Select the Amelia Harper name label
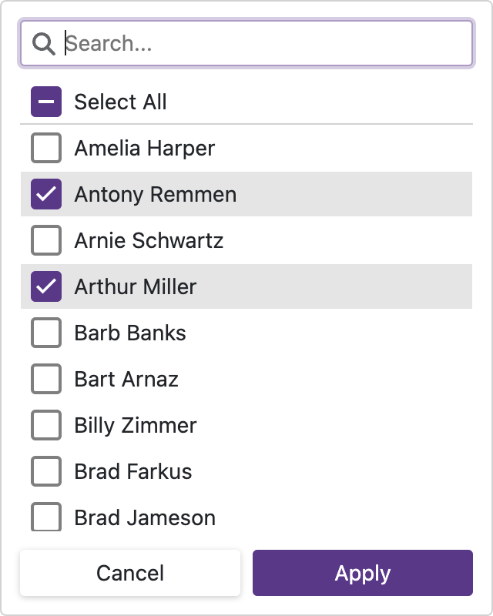This screenshot has height=616, width=493. point(144,148)
